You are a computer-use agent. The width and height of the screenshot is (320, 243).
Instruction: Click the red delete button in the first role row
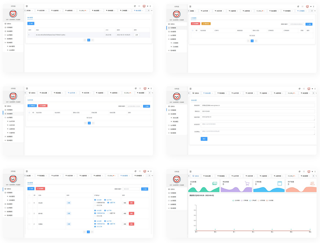coord(132,203)
